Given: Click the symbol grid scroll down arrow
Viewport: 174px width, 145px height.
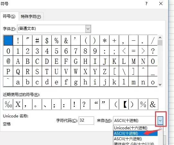Looking at the screenshot, I should pyautogui.click(x=160, y=85).
